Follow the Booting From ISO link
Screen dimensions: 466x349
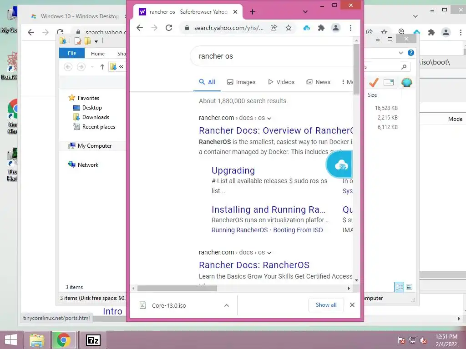click(x=298, y=230)
